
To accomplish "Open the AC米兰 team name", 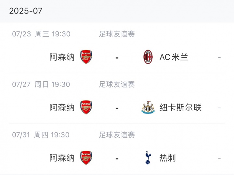I will click(174, 57).
